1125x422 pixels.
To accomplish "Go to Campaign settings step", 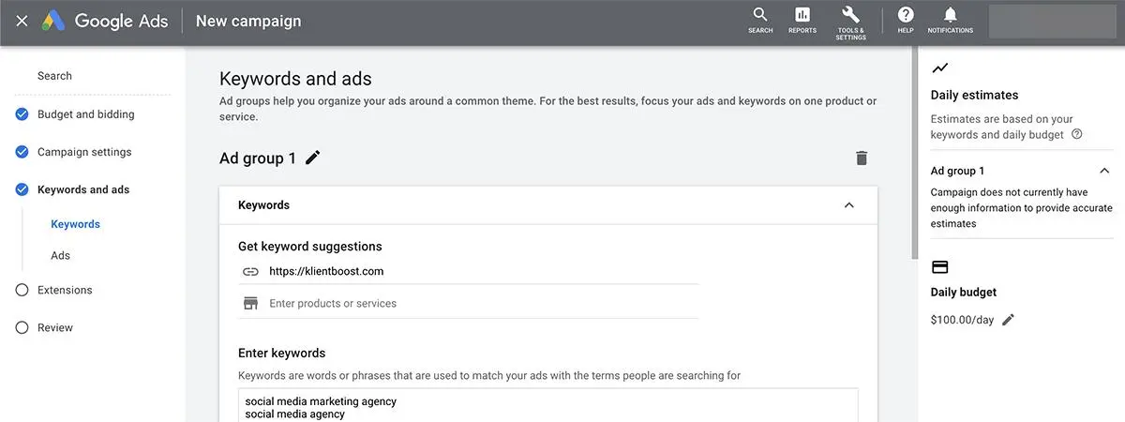I will coord(84,152).
